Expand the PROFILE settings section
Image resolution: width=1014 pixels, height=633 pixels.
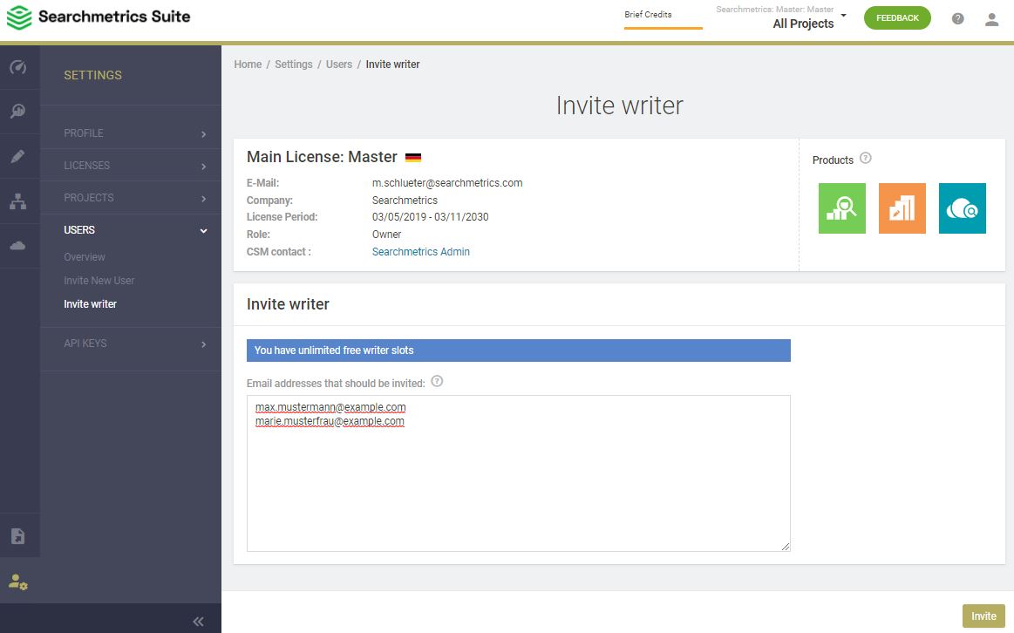tap(131, 133)
